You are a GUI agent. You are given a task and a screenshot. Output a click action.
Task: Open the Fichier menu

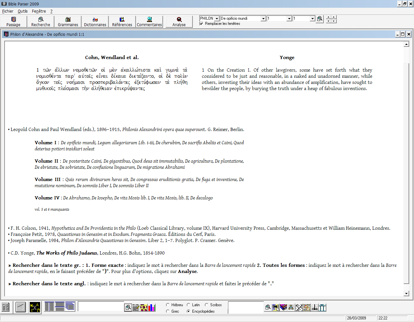click(x=8, y=11)
